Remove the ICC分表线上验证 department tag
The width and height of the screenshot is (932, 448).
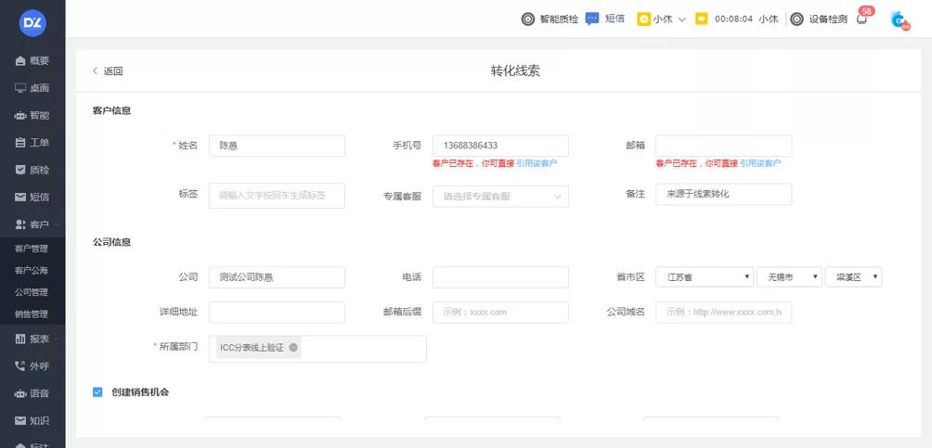[x=293, y=348]
